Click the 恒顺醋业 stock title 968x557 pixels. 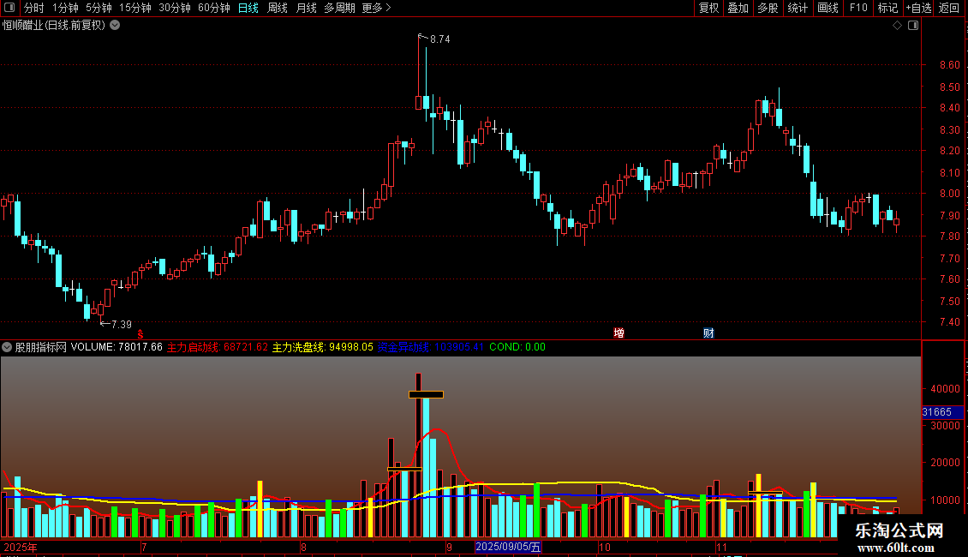[x=54, y=26]
